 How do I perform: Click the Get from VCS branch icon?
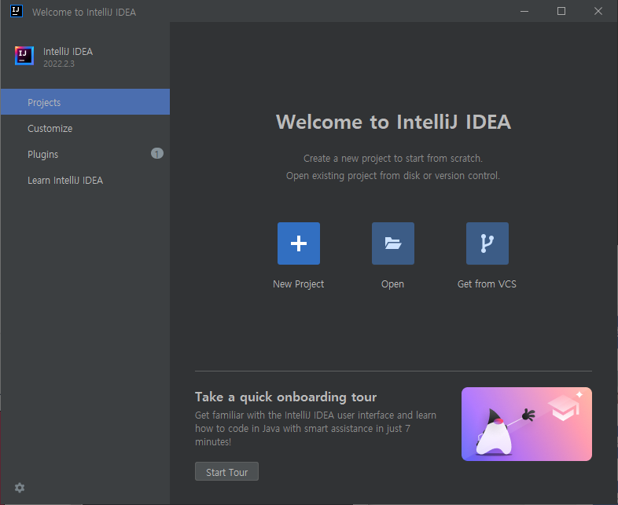pos(487,243)
